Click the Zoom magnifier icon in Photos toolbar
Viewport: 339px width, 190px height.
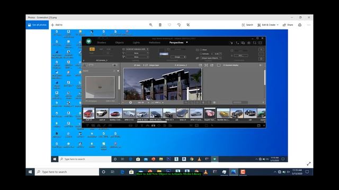pos(150,25)
